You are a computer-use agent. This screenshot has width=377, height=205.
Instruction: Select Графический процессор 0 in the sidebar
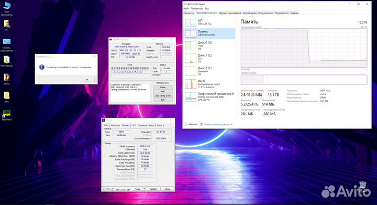coord(209,96)
